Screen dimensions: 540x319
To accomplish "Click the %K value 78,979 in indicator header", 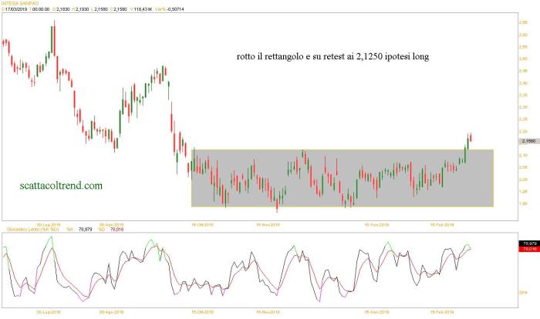I will [85, 228].
